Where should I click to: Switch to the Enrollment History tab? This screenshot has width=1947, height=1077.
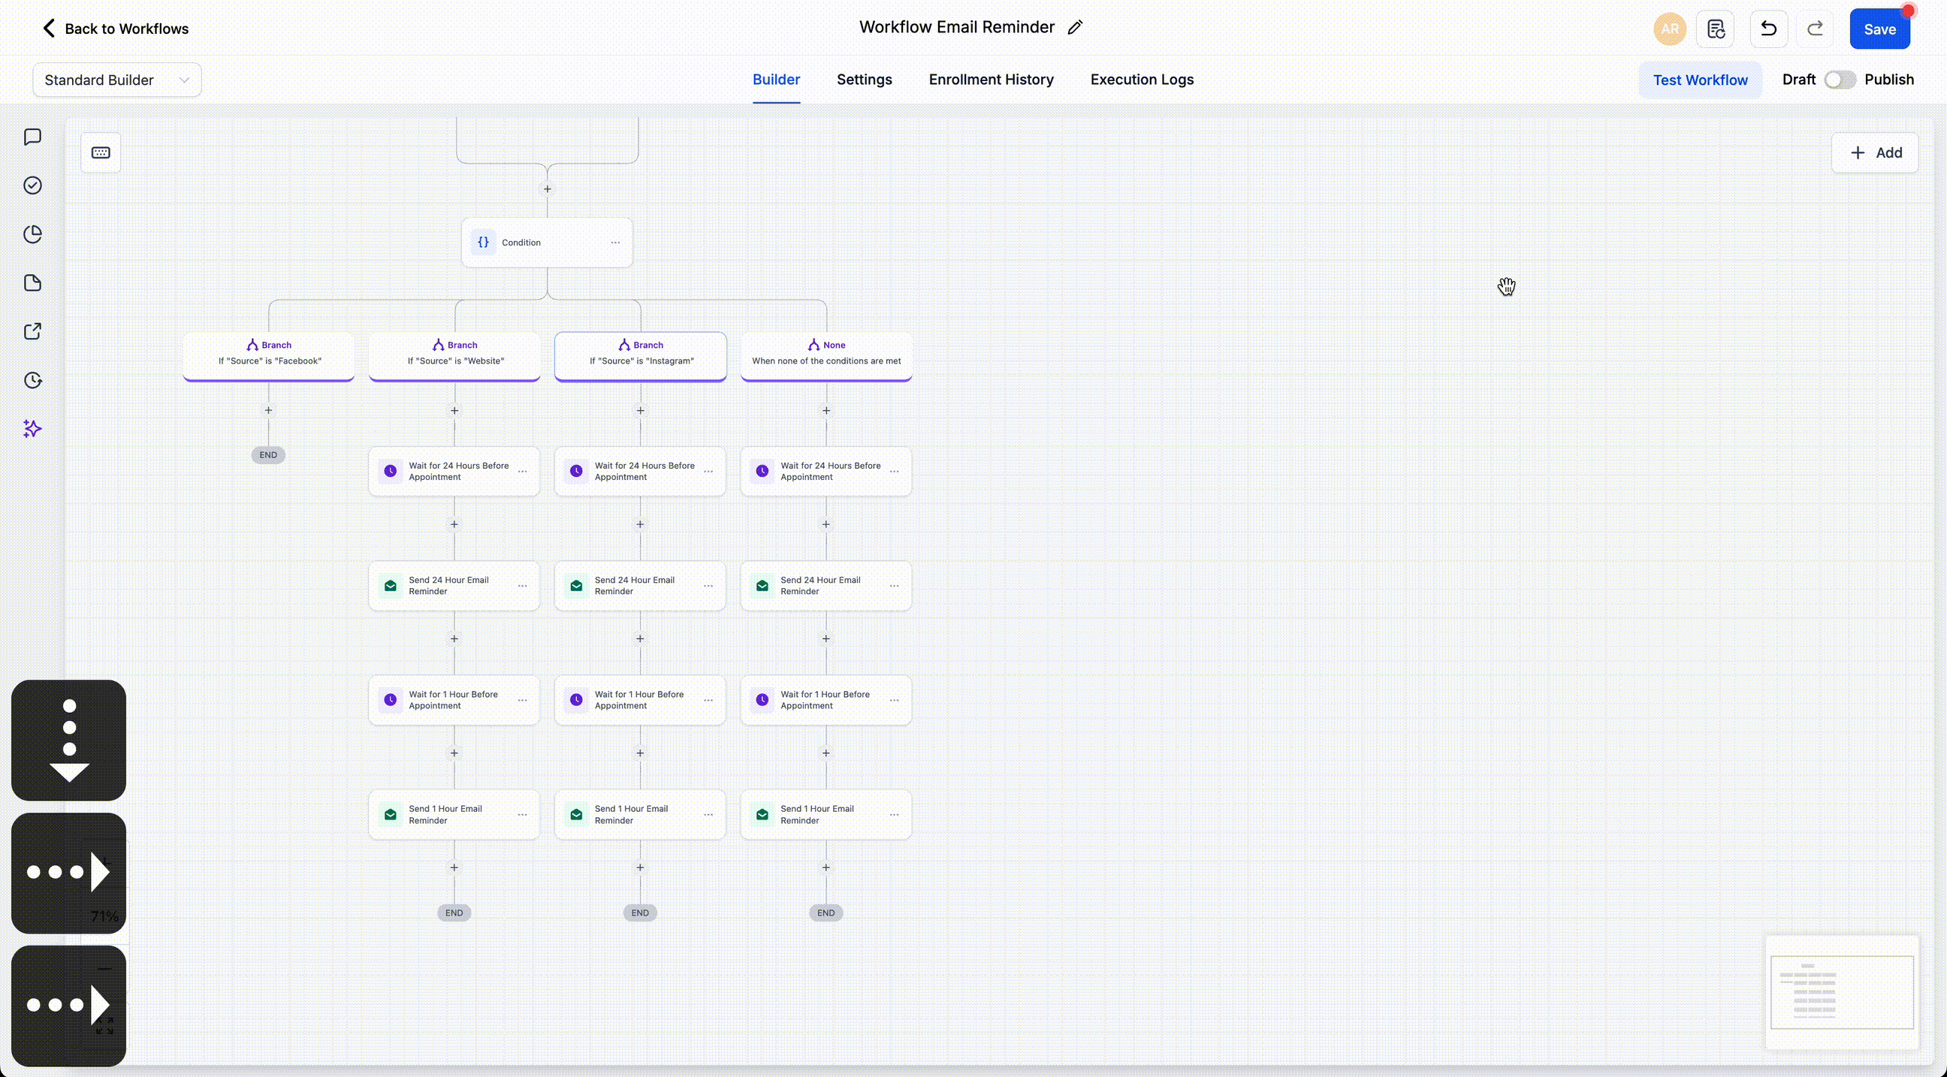[991, 80]
